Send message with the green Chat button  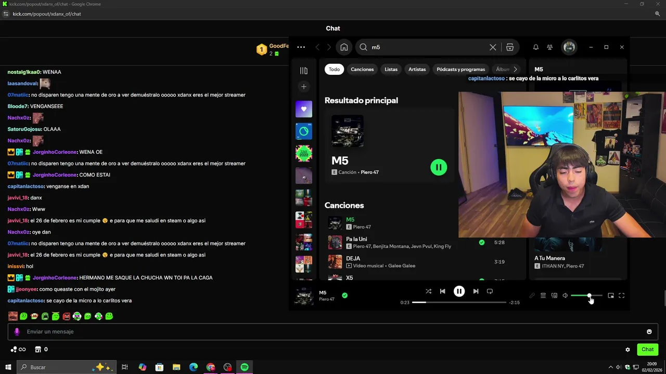coord(647,350)
